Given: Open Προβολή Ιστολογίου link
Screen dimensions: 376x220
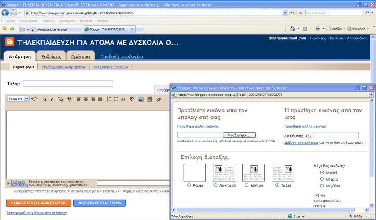Looking at the screenshot, I should 121,56.
